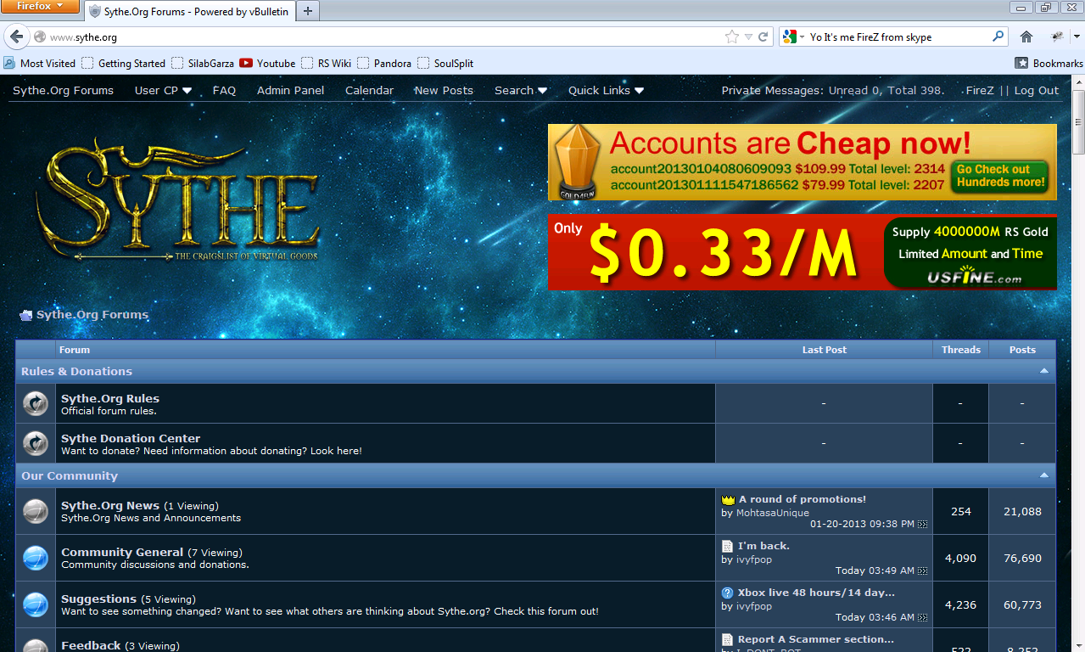
Task: Click the Log Out link
Action: tap(1037, 90)
